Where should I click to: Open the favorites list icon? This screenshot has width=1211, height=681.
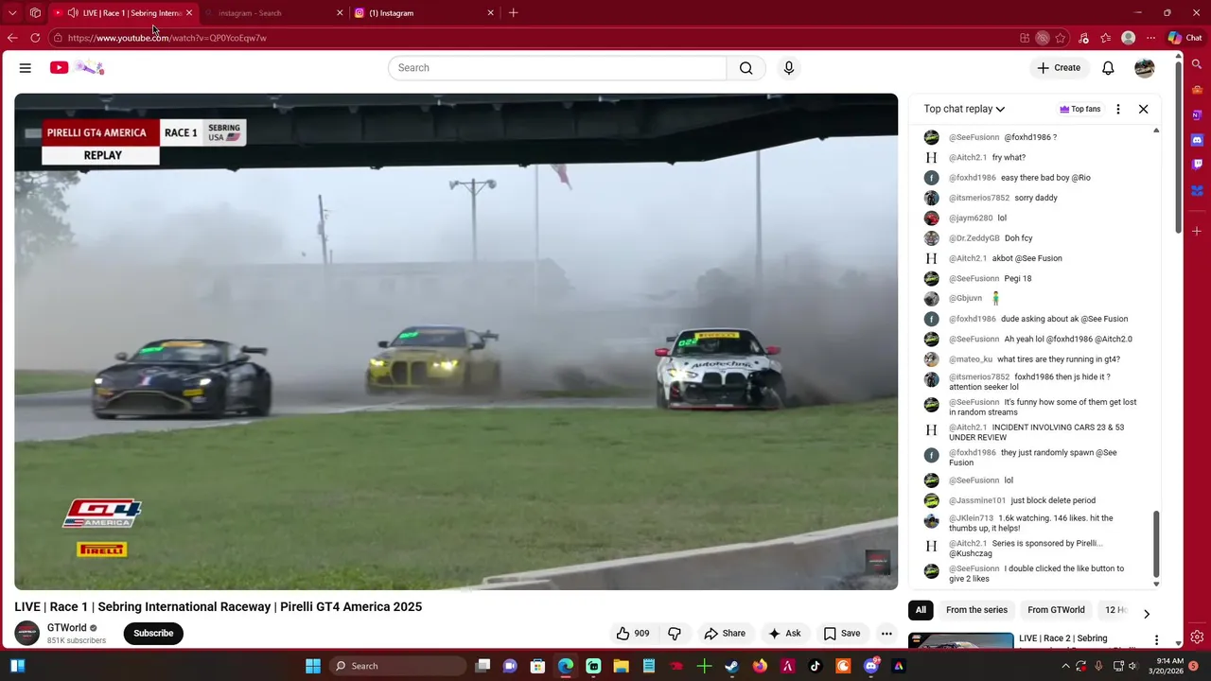click(1105, 38)
